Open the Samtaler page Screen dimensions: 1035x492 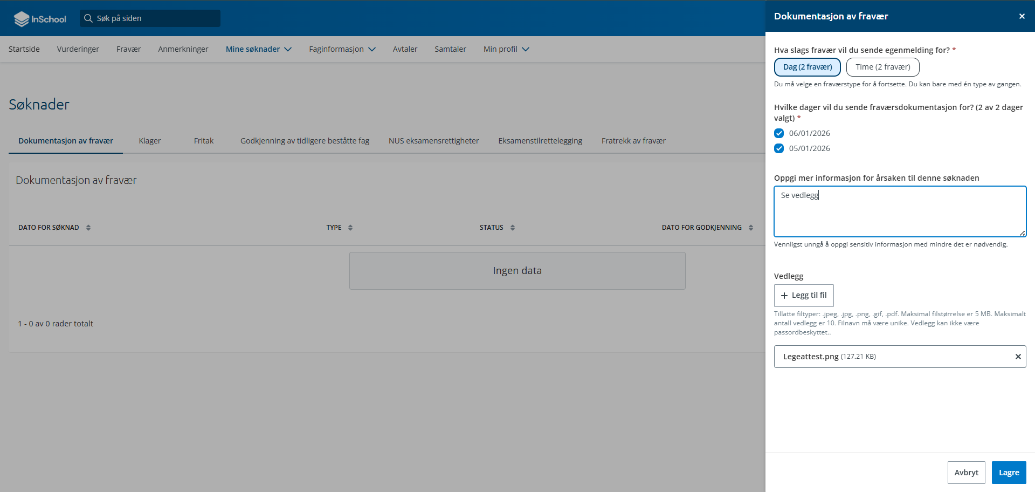pos(450,49)
